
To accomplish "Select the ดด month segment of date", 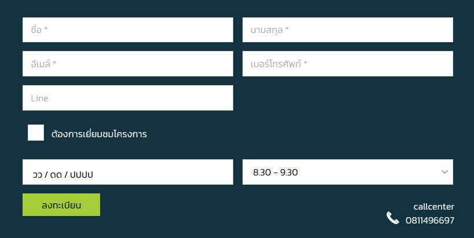I will pos(56,175).
